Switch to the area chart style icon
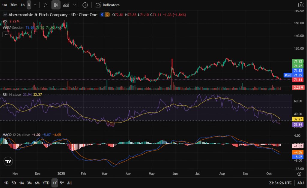This screenshot has width=307, height=188. [x=66, y=5]
